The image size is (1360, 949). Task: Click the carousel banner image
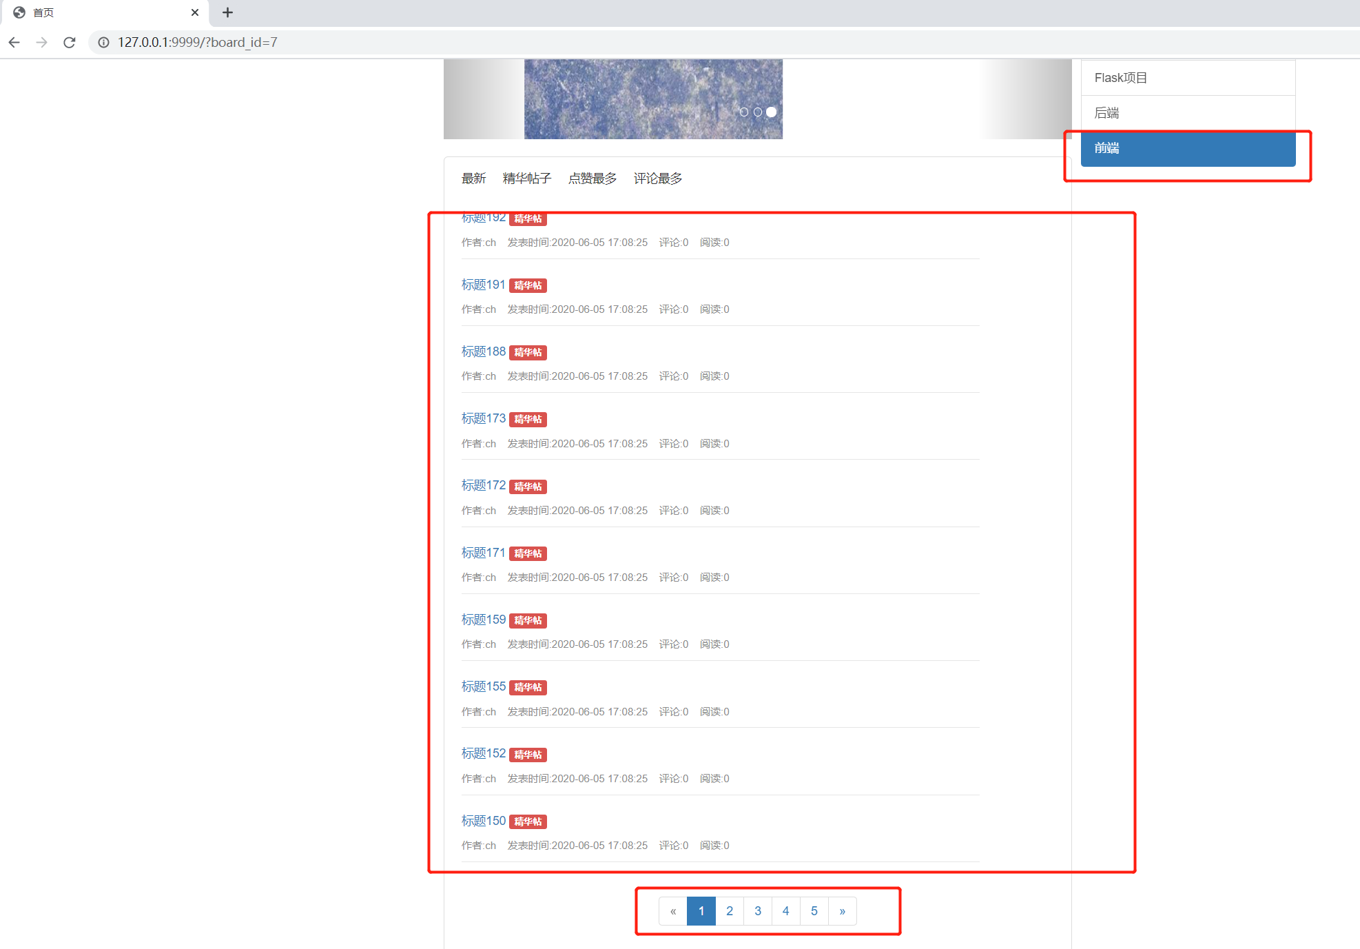pos(653,99)
